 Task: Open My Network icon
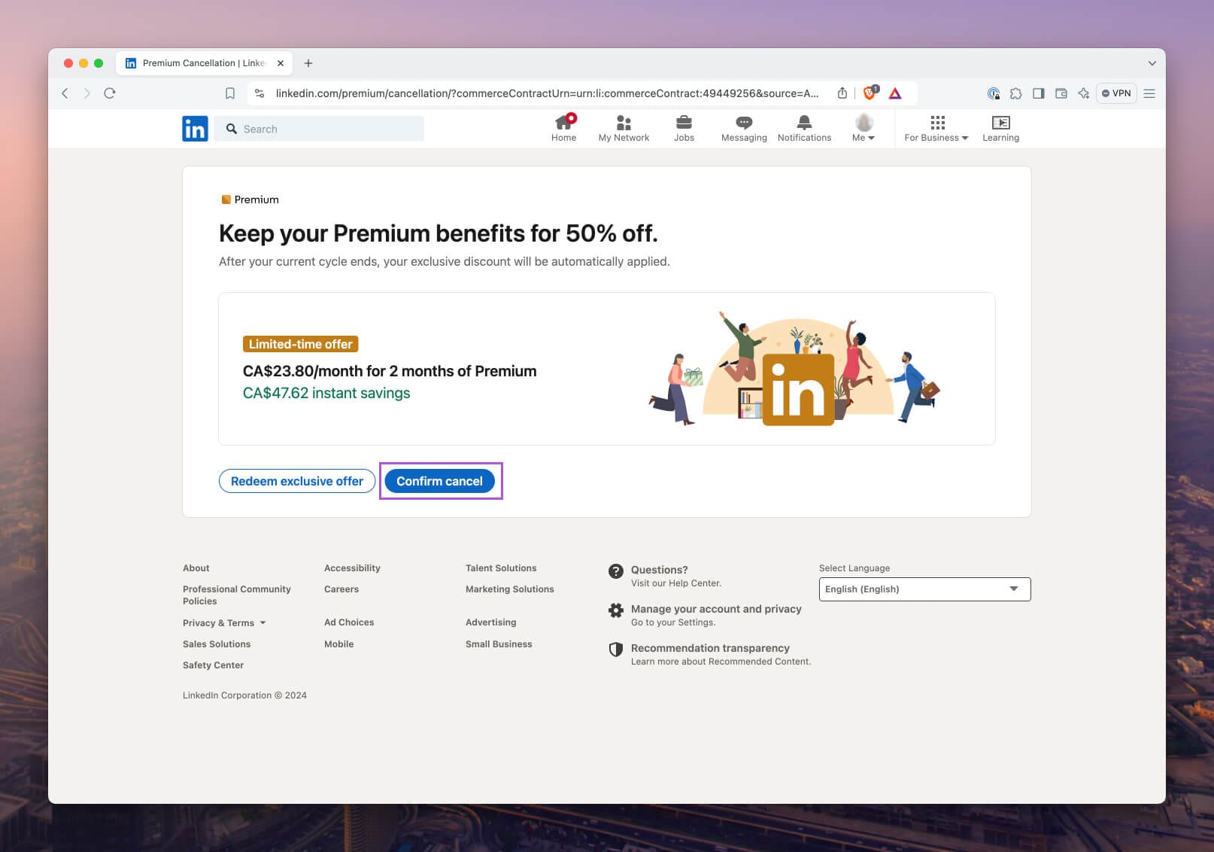[x=624, y=128]
